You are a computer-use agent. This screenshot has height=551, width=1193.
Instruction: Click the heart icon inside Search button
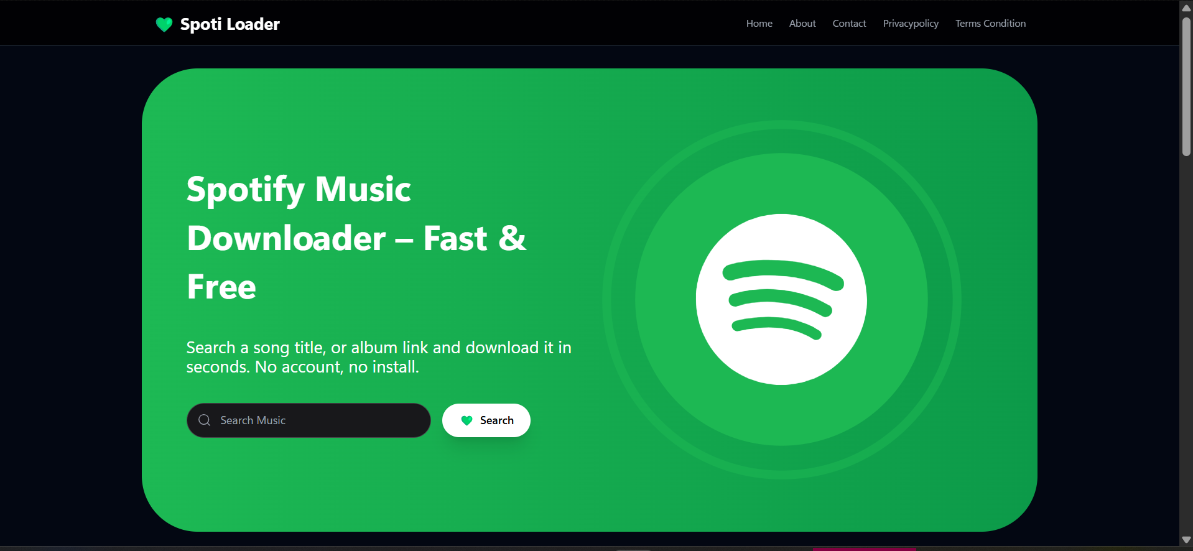[467, 420]
